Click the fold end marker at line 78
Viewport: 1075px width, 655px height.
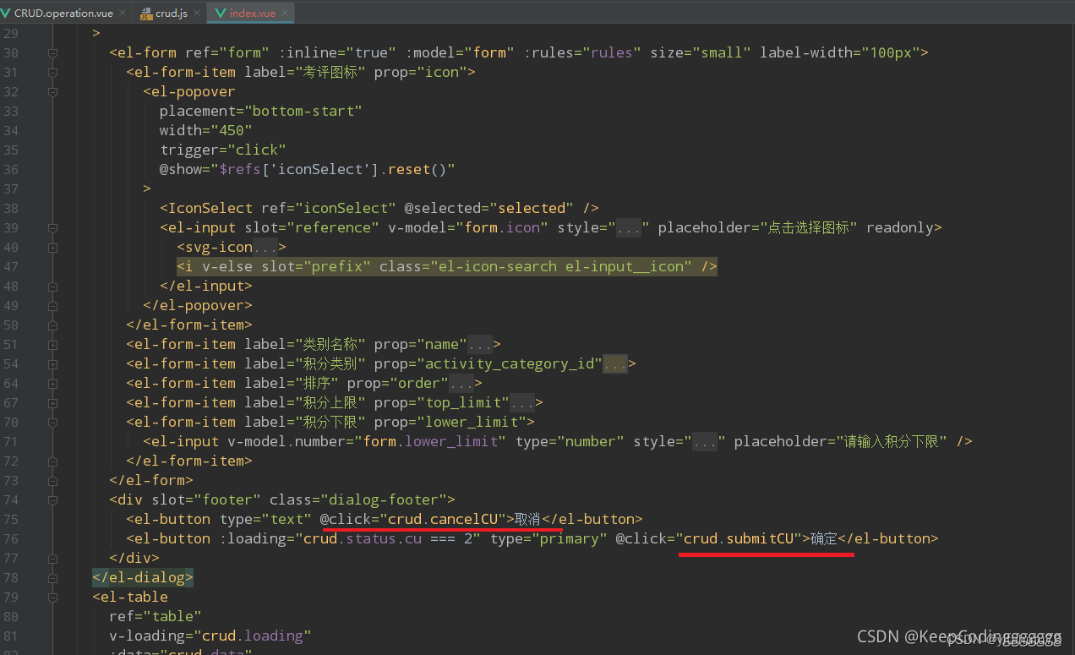coord(52,577)
